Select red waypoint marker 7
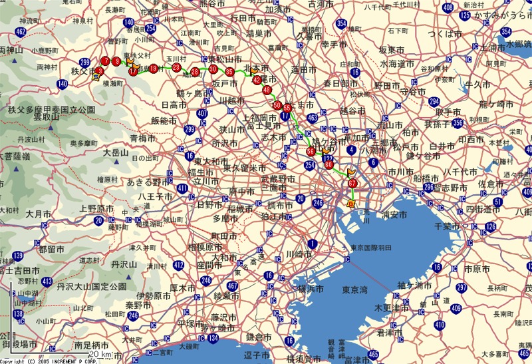 (105, 61)
